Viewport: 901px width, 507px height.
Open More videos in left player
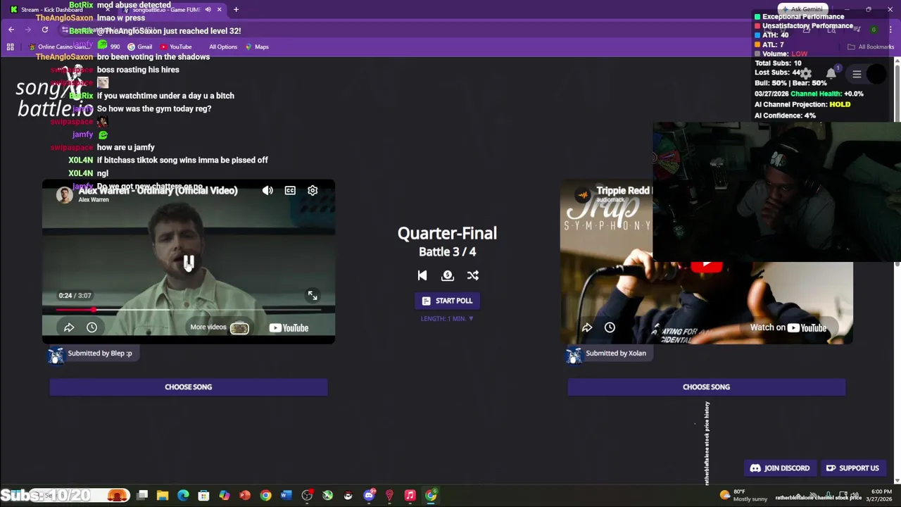click(x=219, y=327)
